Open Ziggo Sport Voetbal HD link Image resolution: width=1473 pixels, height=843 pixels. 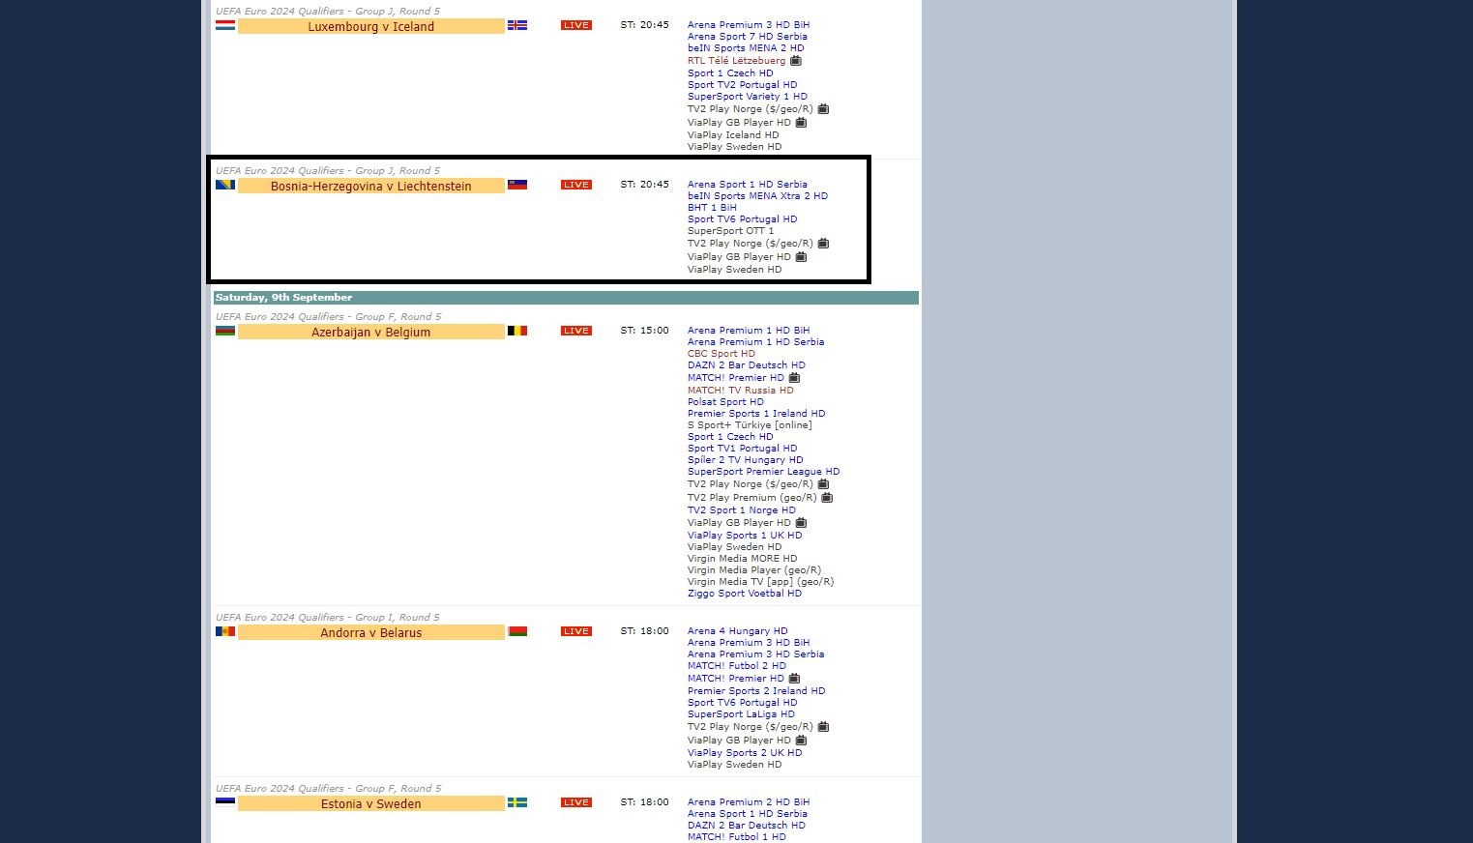click(x=744, y=594)
